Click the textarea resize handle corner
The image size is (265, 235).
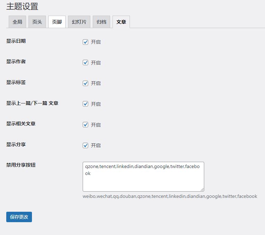pos(202,190)
